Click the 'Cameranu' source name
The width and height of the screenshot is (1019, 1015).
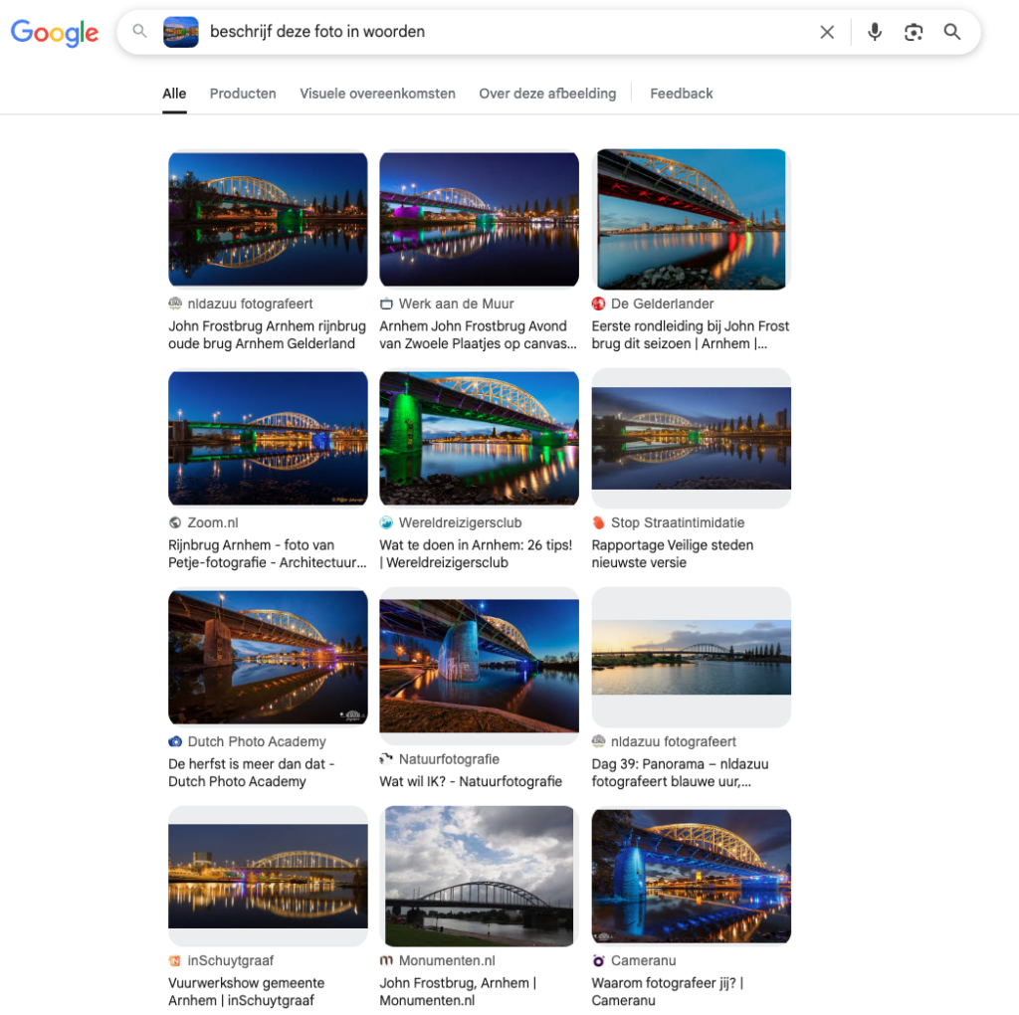[644, 960]
